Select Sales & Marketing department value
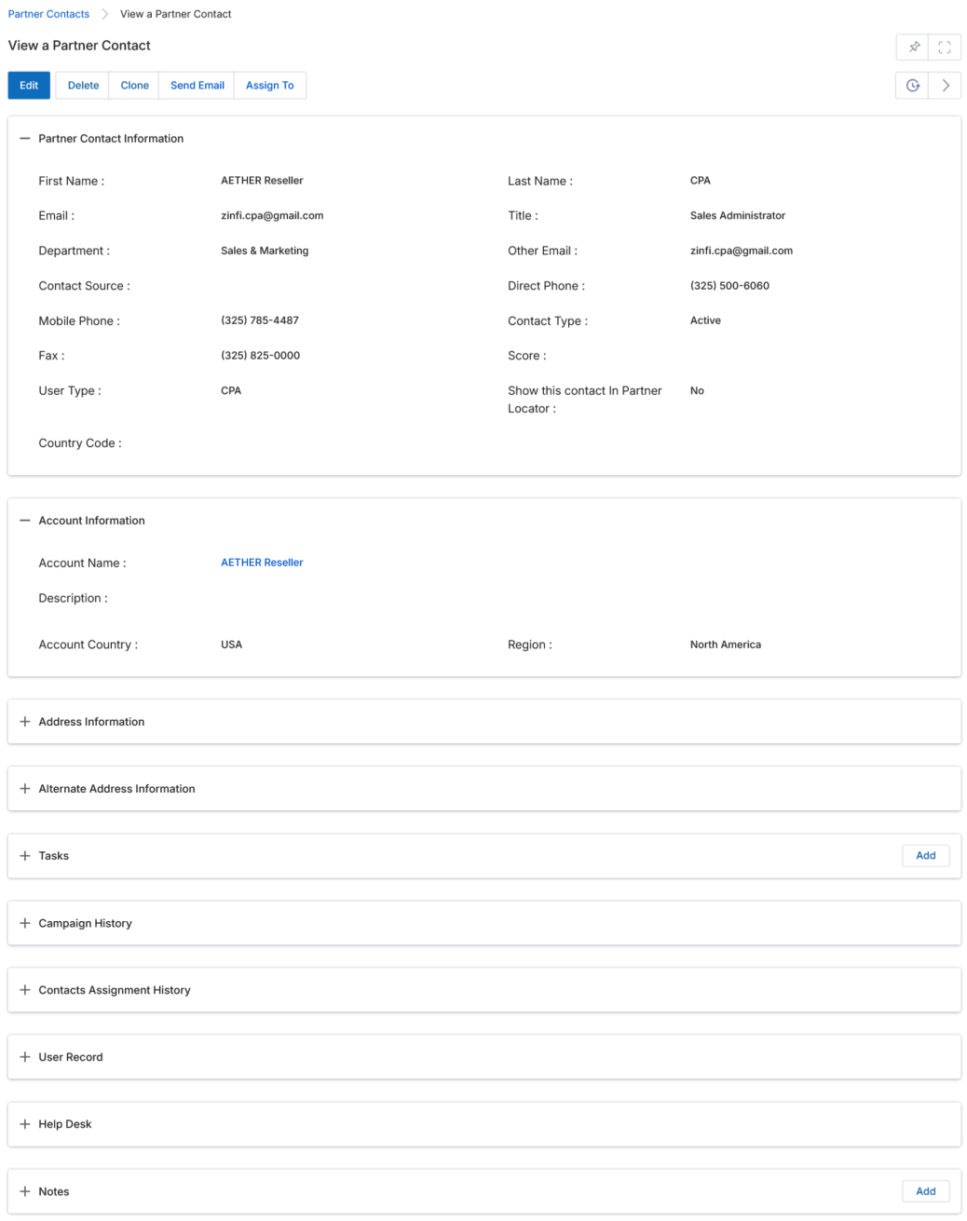 (265, 251)
